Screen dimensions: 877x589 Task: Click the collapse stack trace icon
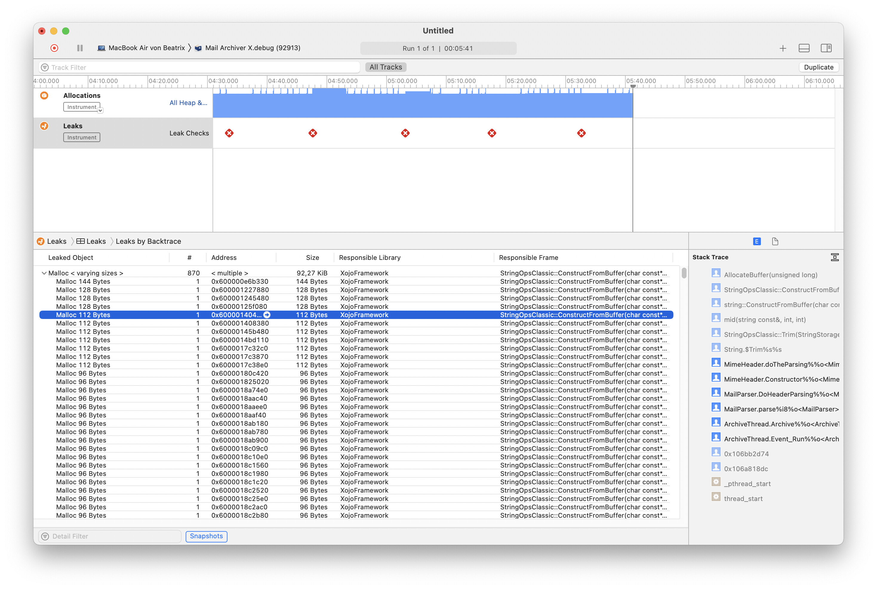(835, 257)
